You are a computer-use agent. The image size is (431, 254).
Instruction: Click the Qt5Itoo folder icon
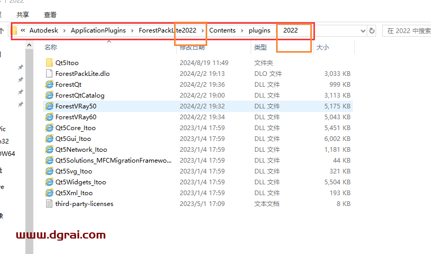pyautogui.click(x=49, y=62)
